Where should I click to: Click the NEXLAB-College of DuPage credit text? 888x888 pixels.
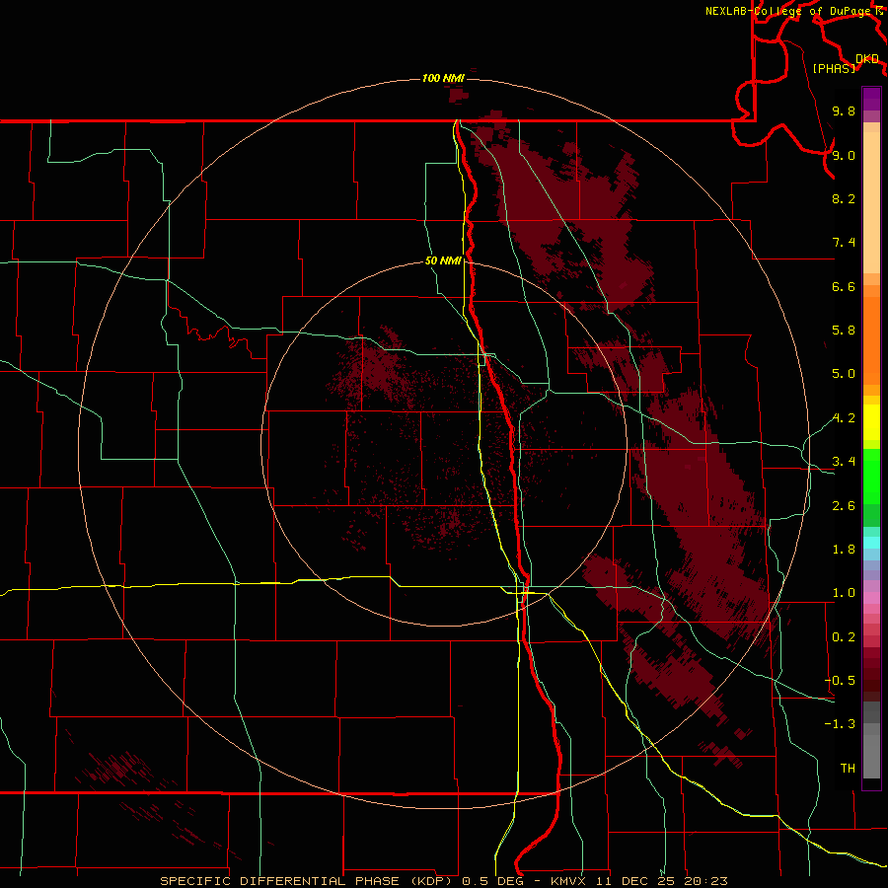tap(789, 11)
